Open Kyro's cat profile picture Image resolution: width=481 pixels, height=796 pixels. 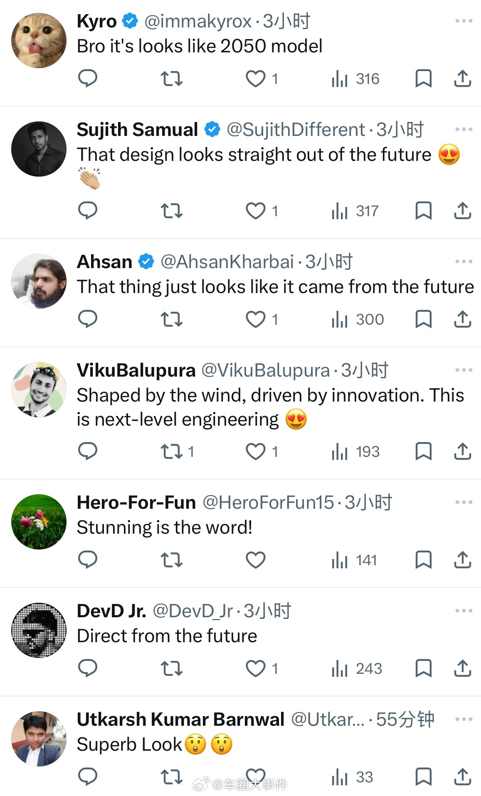pyautogui.click(x=39, y=40)
